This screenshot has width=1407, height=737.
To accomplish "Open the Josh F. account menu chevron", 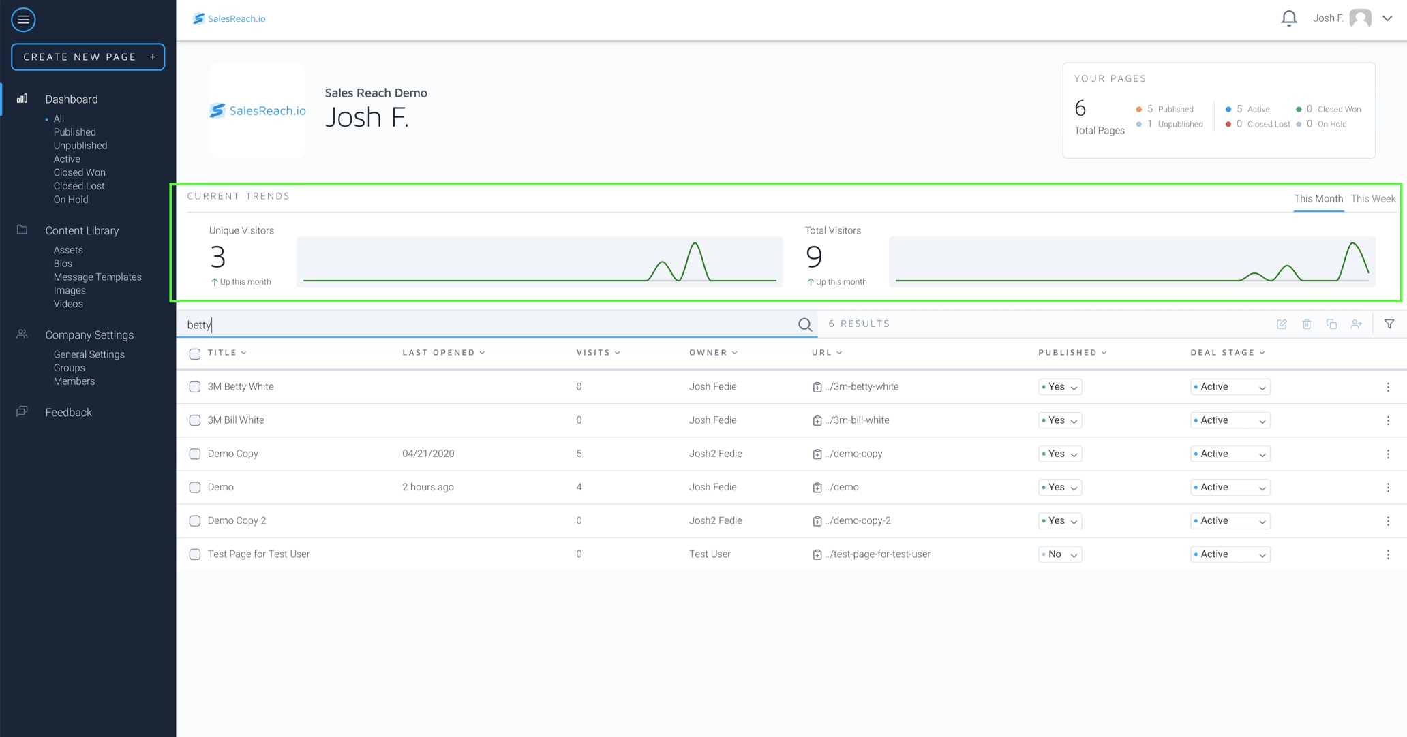I will coord(1387,18).
